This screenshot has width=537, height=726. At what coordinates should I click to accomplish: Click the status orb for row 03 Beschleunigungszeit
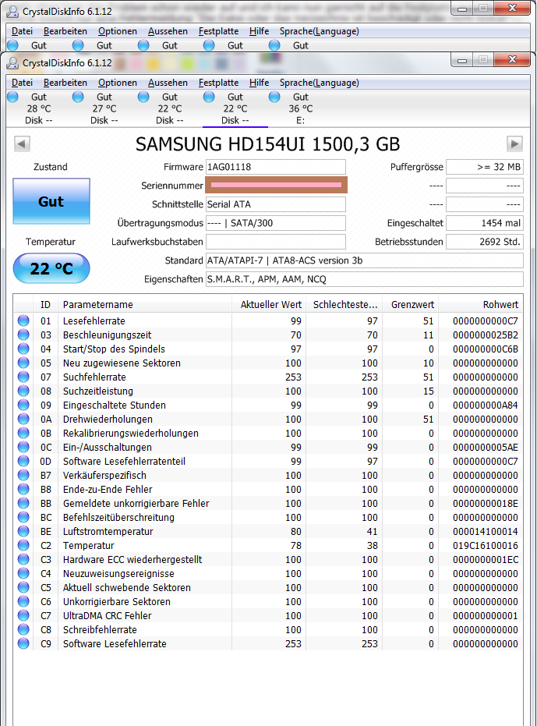click(x=23, y=335)
